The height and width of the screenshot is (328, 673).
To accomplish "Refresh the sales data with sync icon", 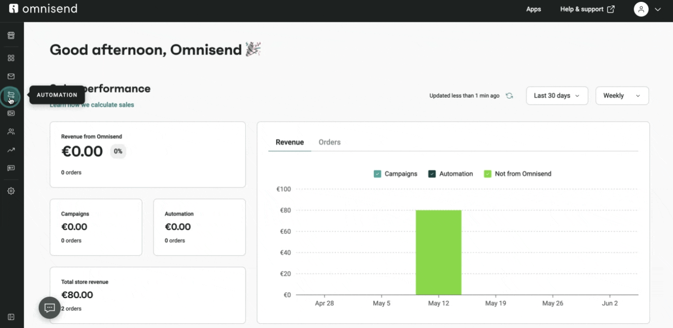I will click(x=509, y=96).
